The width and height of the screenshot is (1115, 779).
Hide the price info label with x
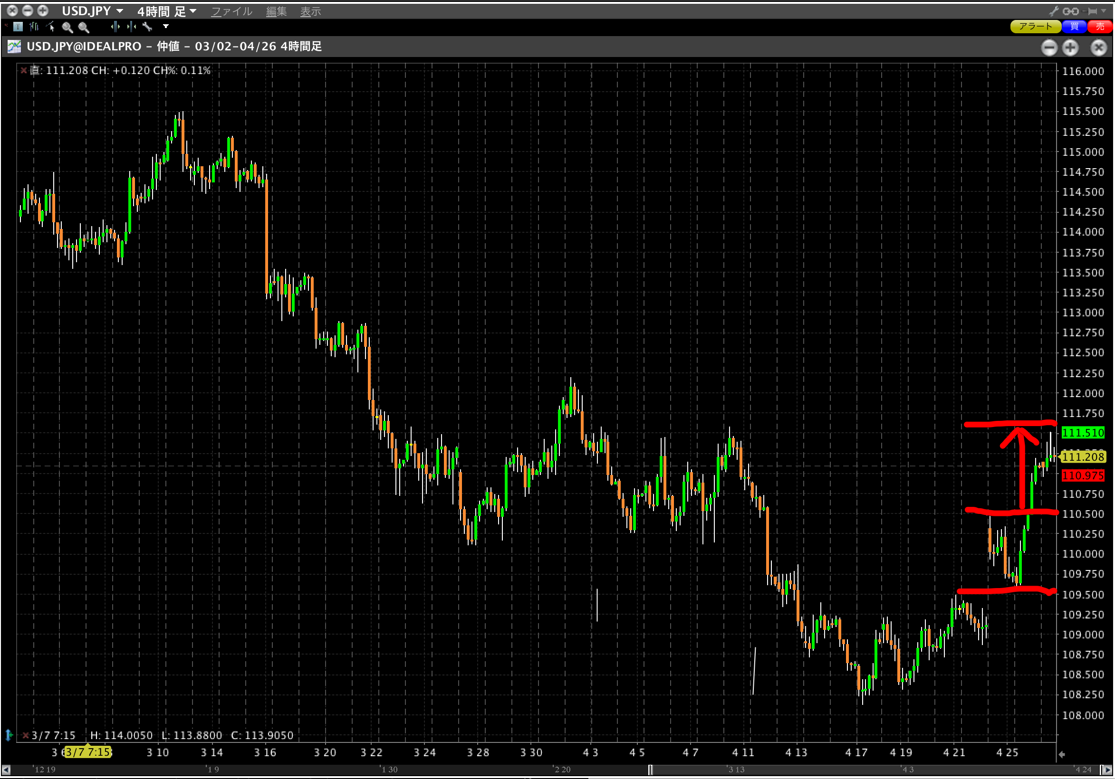(23, 70)
